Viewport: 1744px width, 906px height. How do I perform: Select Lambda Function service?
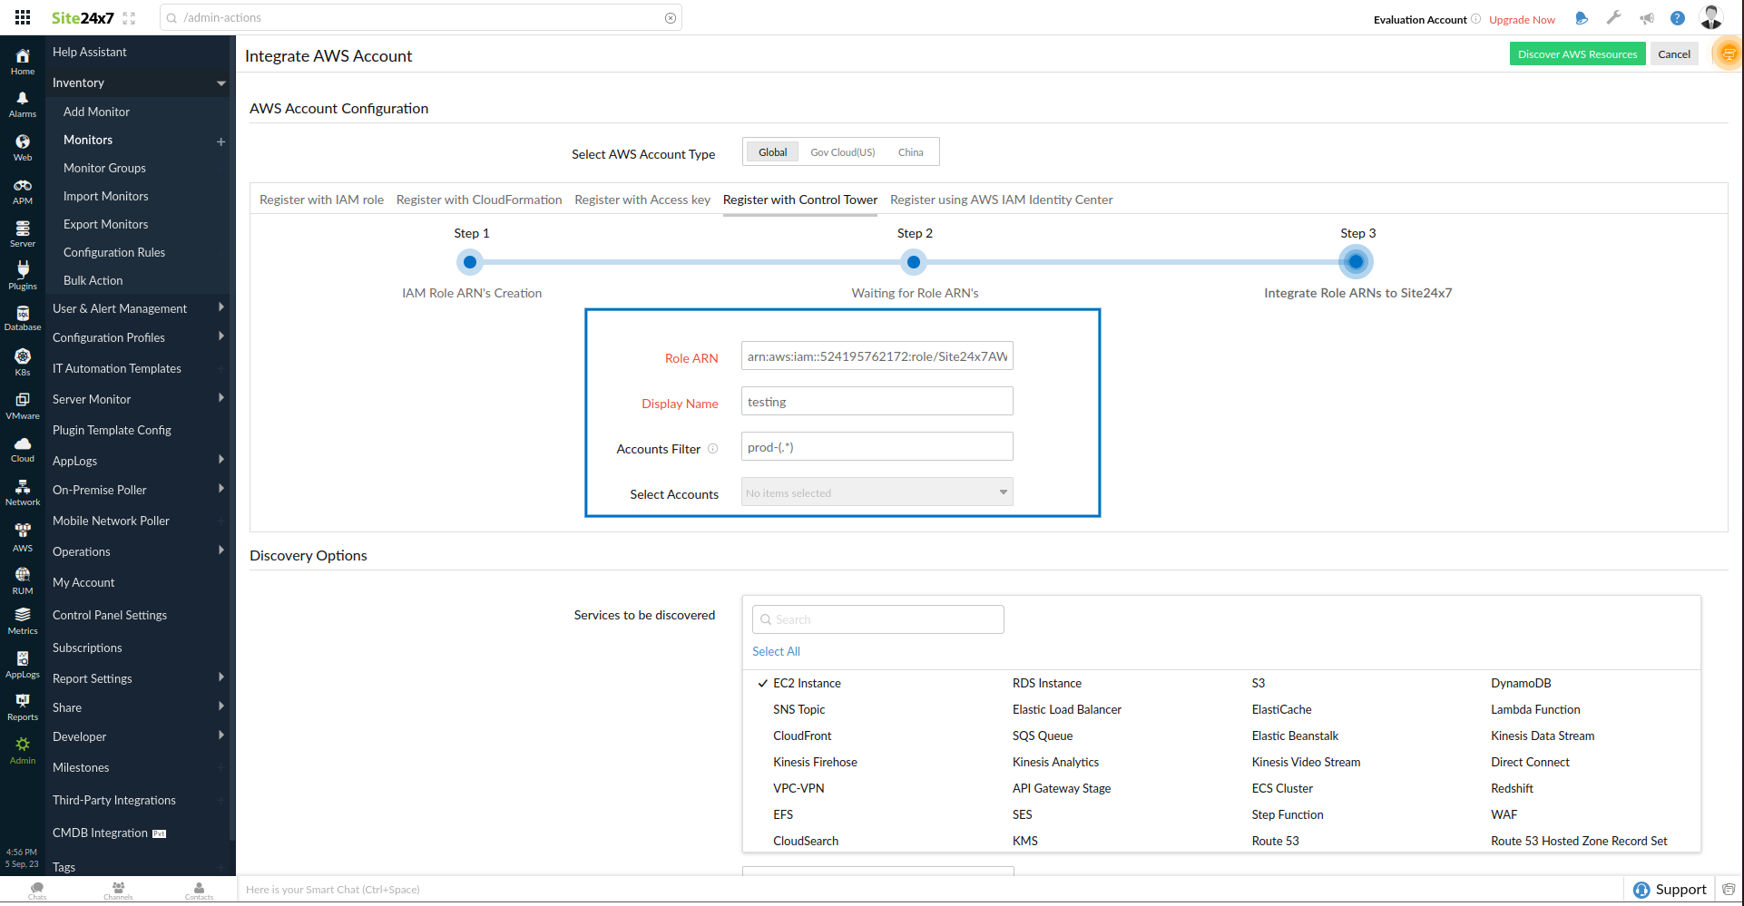(1535, 709)
